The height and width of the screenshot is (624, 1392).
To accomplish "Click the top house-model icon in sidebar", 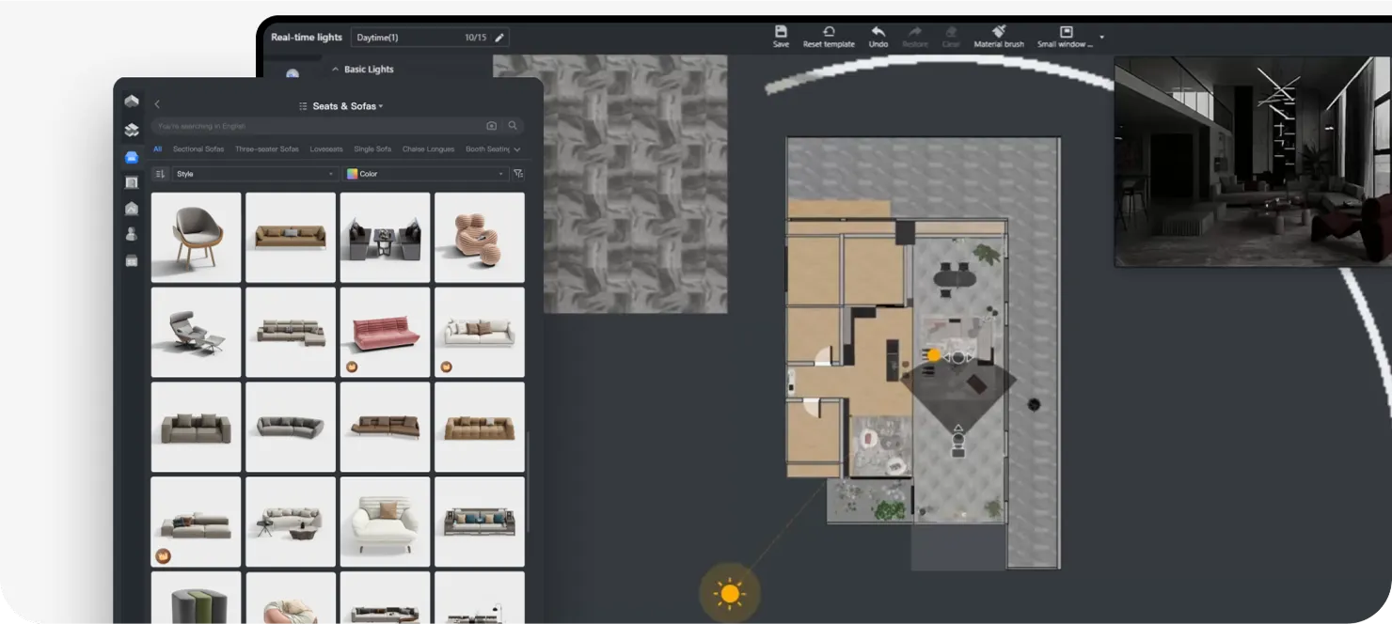I will coord(132,101).
